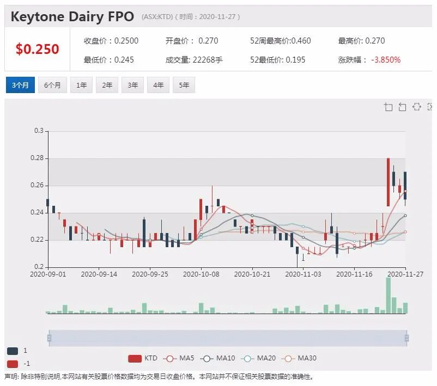The width and height of the screenshot is (437, 386).
Task: Click the 0.26 y-axis label
Action: 37,185
